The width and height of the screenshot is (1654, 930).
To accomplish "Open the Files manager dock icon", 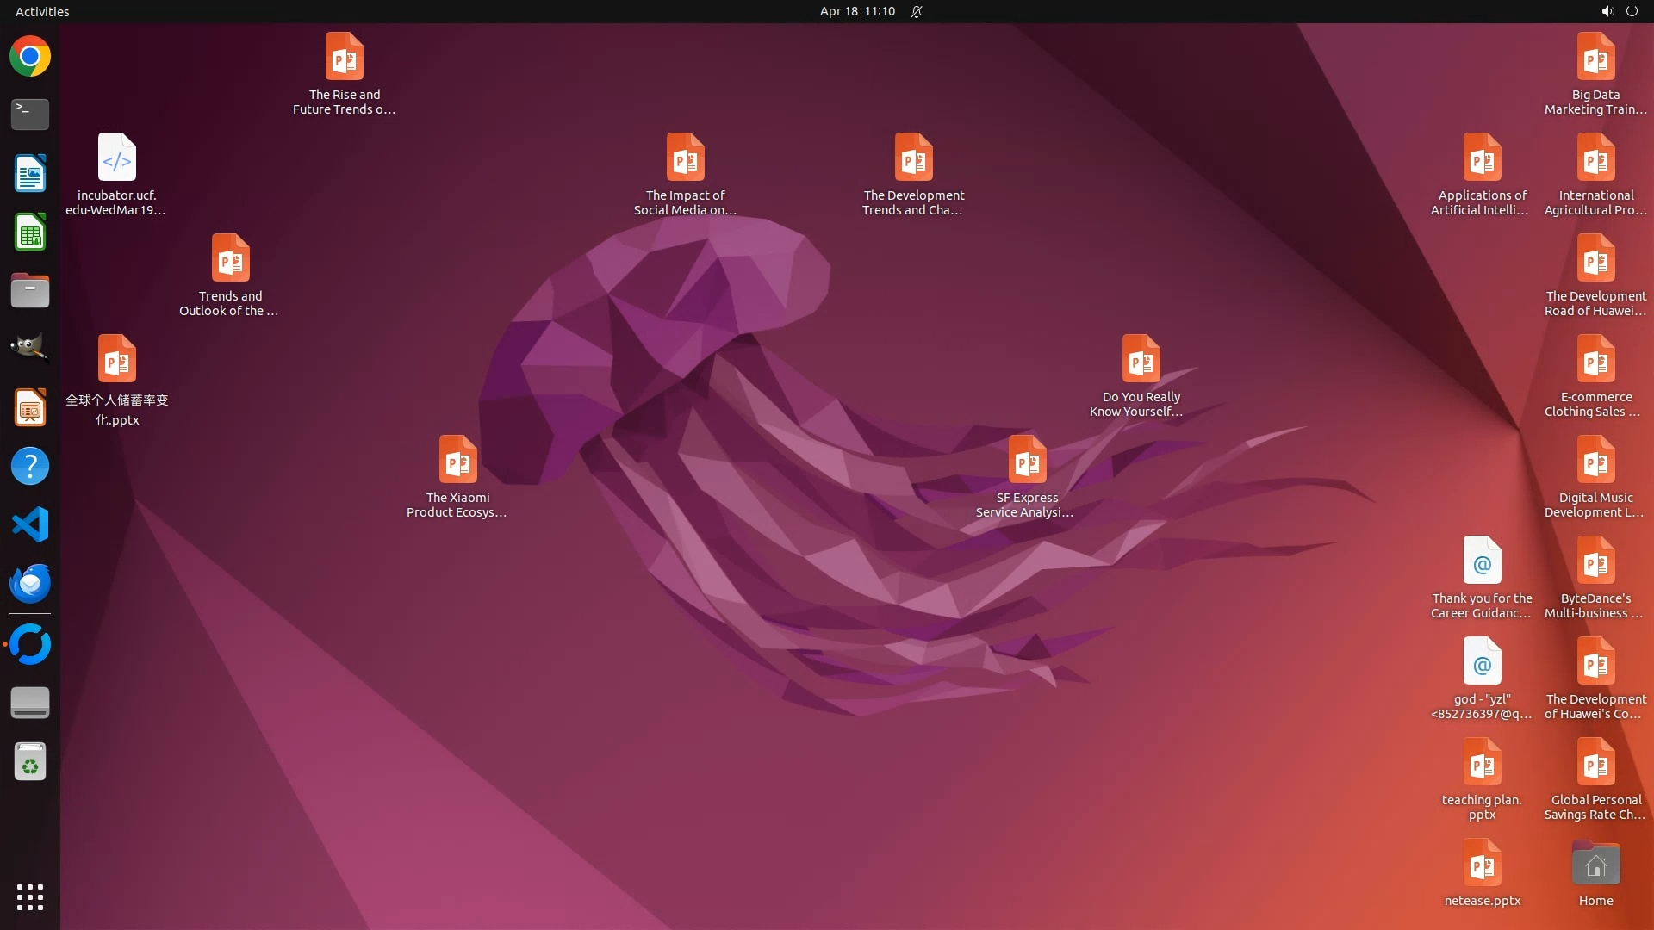I will point(30,291).
